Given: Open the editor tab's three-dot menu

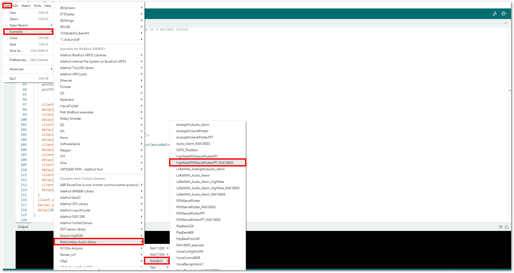Looking at the screenshot, I should click(506, 23).
